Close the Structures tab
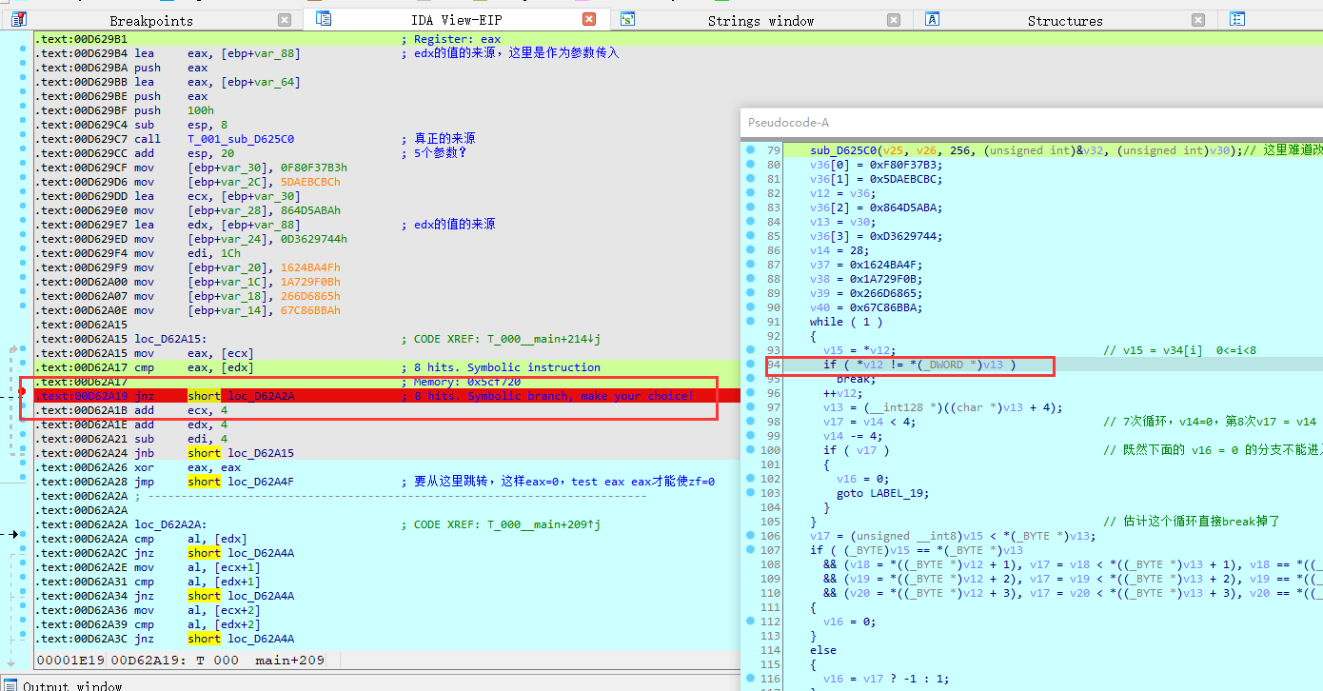The width and height of the screenshot is (1323, 691). 1198,20
